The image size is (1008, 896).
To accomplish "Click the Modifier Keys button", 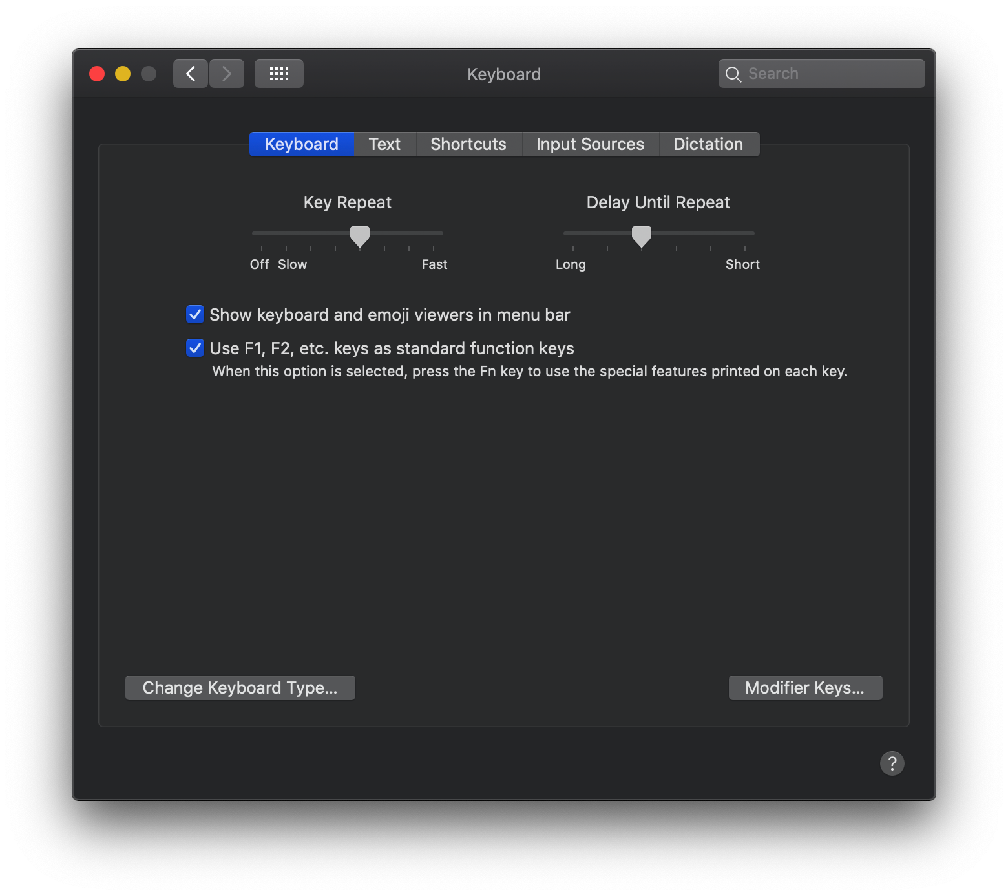I will click(805, 688).
